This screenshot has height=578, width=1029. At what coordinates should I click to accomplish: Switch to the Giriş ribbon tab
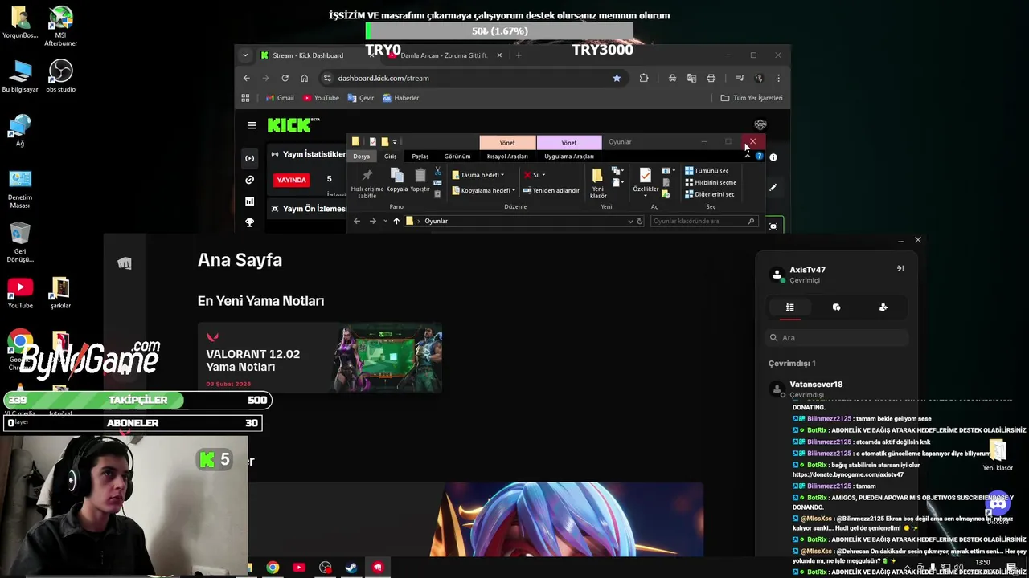390,157
